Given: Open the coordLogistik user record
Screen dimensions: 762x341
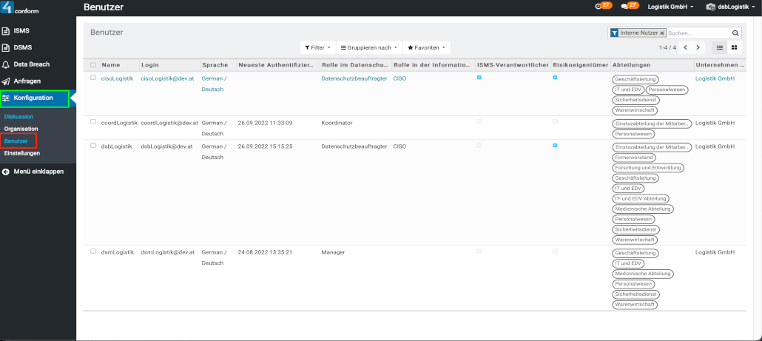Looking at the screenshot, I should (118, 122).
